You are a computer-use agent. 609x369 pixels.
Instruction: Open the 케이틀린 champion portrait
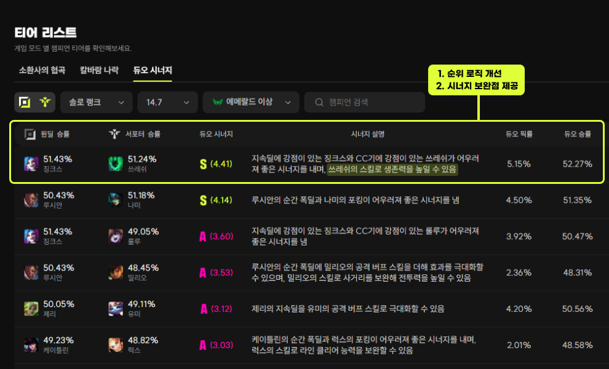pos(31,345)
